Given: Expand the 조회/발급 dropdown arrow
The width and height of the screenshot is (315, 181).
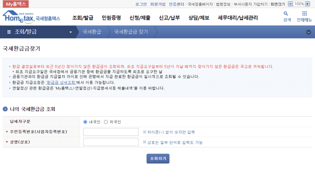Looking at the screenshot, I should [70, 32].
